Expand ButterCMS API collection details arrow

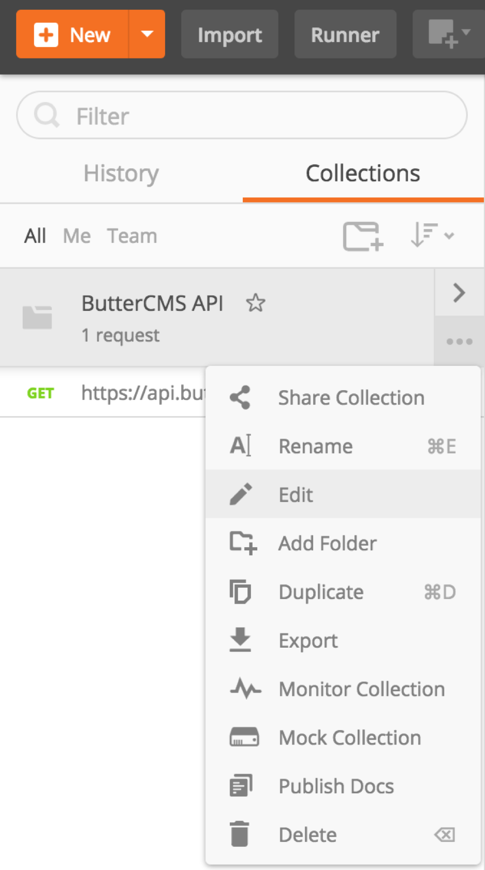tap(459, 293)
